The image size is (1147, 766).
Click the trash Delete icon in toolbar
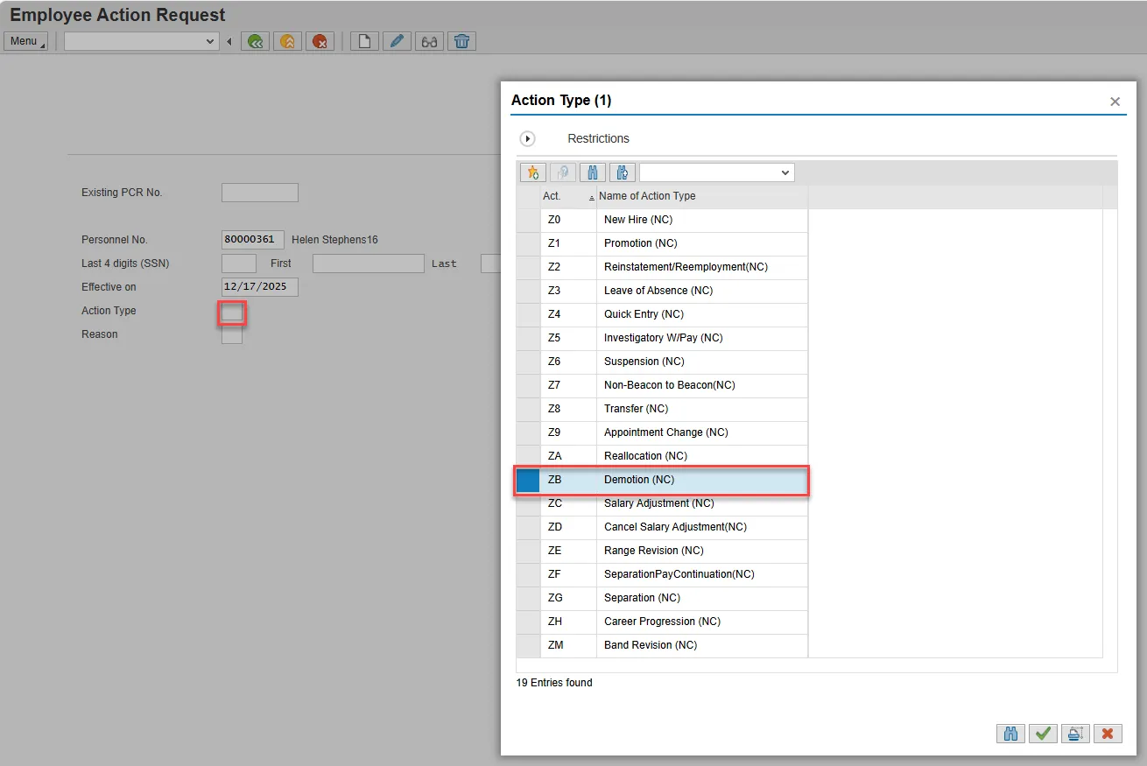461,41
